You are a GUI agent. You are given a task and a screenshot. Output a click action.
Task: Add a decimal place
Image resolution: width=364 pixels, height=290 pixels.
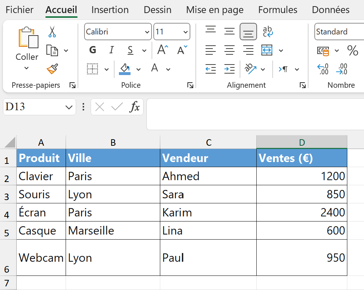[323, 69]
